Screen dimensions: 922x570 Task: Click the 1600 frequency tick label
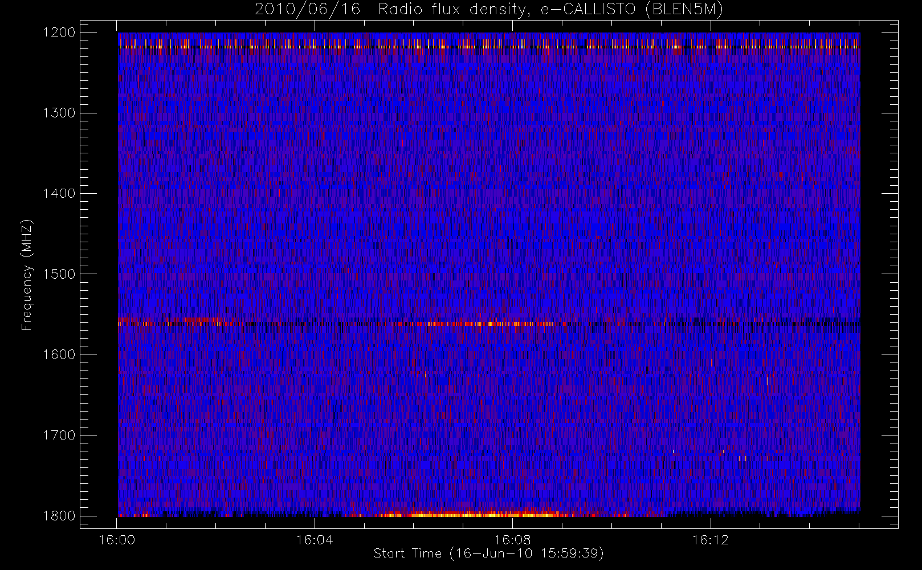tap(59, 355)
